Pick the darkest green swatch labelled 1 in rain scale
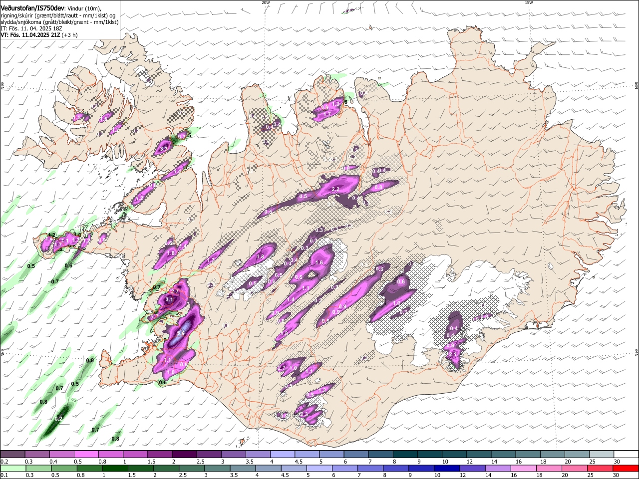This screenshot has width=639, height=479. click(115, 468)
